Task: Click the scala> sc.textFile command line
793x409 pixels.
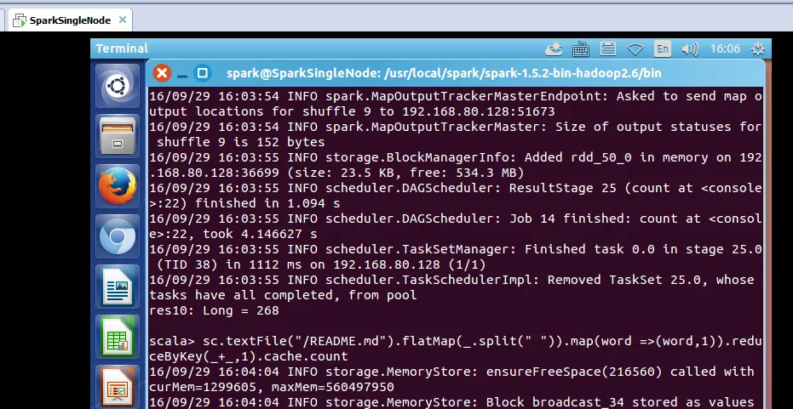Action: click(455, 341)
